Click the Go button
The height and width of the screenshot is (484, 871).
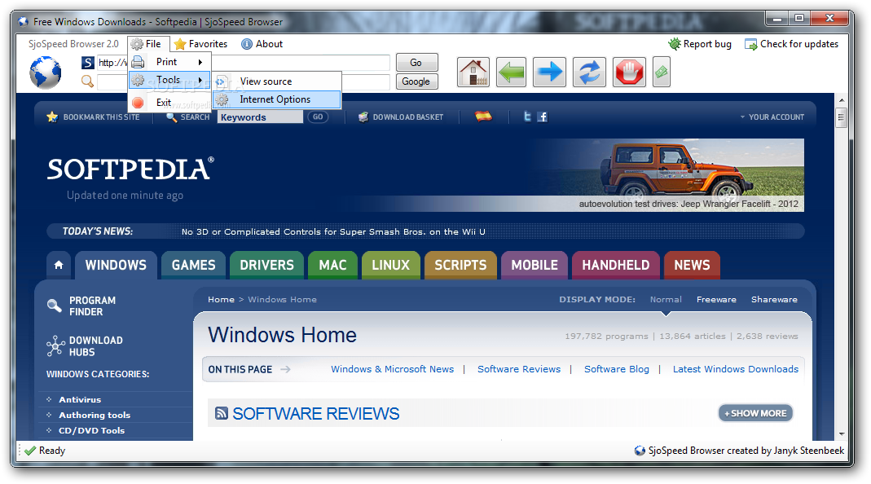(416, 62)
